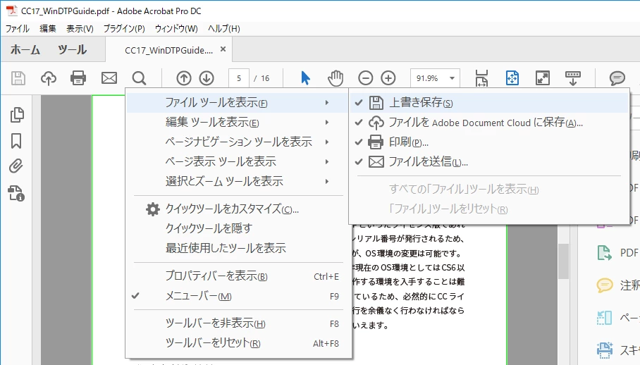The height and width of the screenshot is (365, 640).
Task: Open the ウィンドウ(W) menu
Action: [176, 29]
